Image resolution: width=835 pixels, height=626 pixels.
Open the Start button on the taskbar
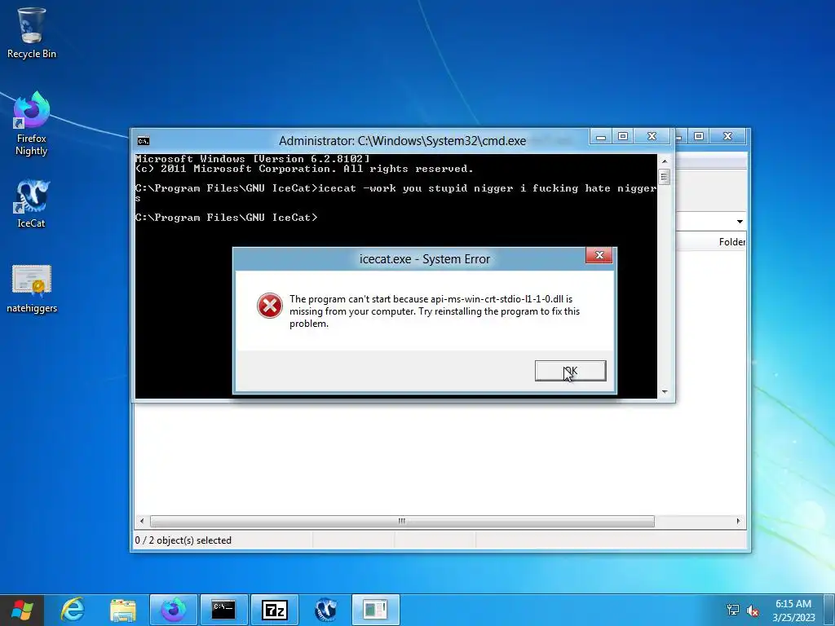22,610
